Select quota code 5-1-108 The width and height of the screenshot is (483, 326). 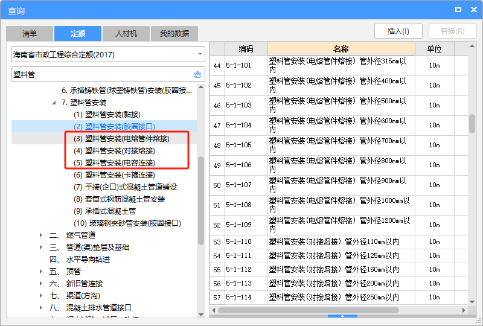238,205
